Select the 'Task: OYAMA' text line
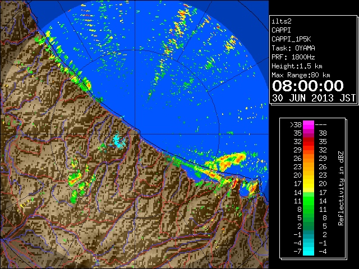Screen dimensions: 359x269 coord(293,48)
